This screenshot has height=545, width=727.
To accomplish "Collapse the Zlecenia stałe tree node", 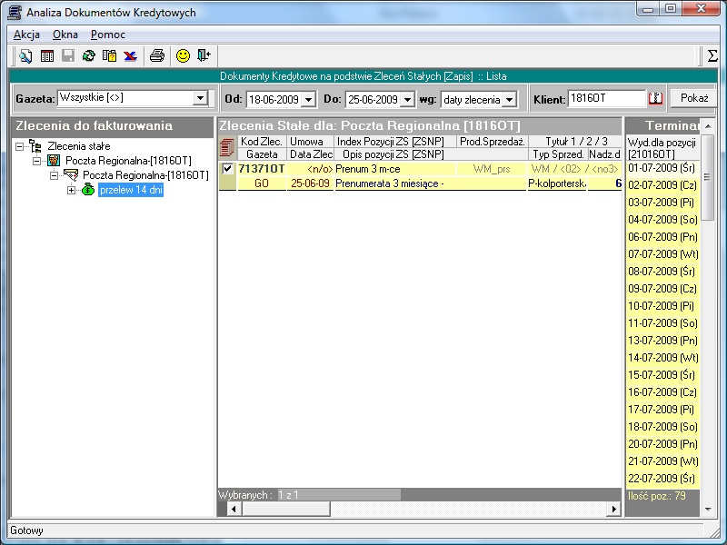I will point(19,146).
